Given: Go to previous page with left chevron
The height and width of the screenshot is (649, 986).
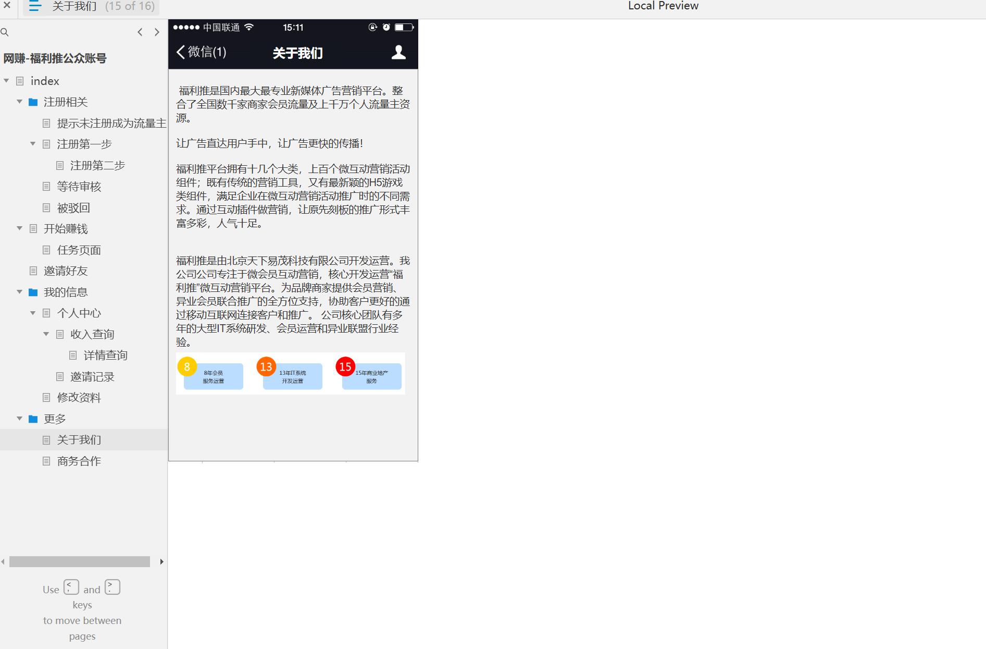Looking at the screenshot, I should [x=140, y=32].
